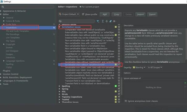Toggle the Serialization issues group checkbox

119,27
